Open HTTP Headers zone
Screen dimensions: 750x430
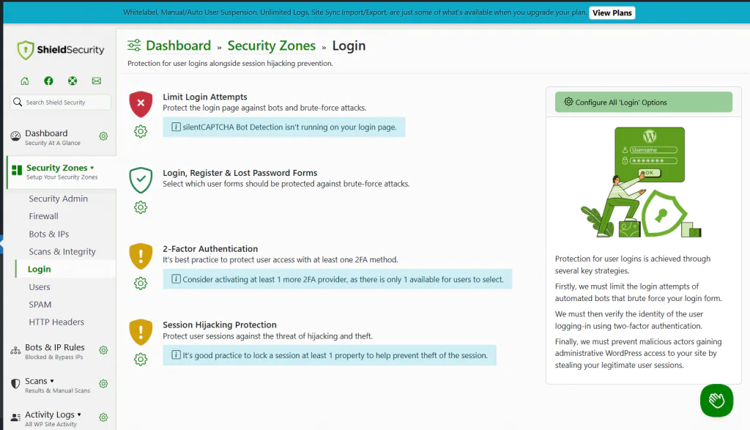(x=56, y=322)
